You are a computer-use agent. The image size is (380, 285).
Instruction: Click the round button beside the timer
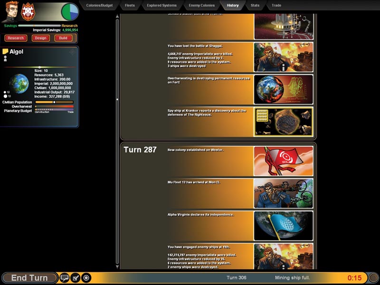[x=373, y=277]
